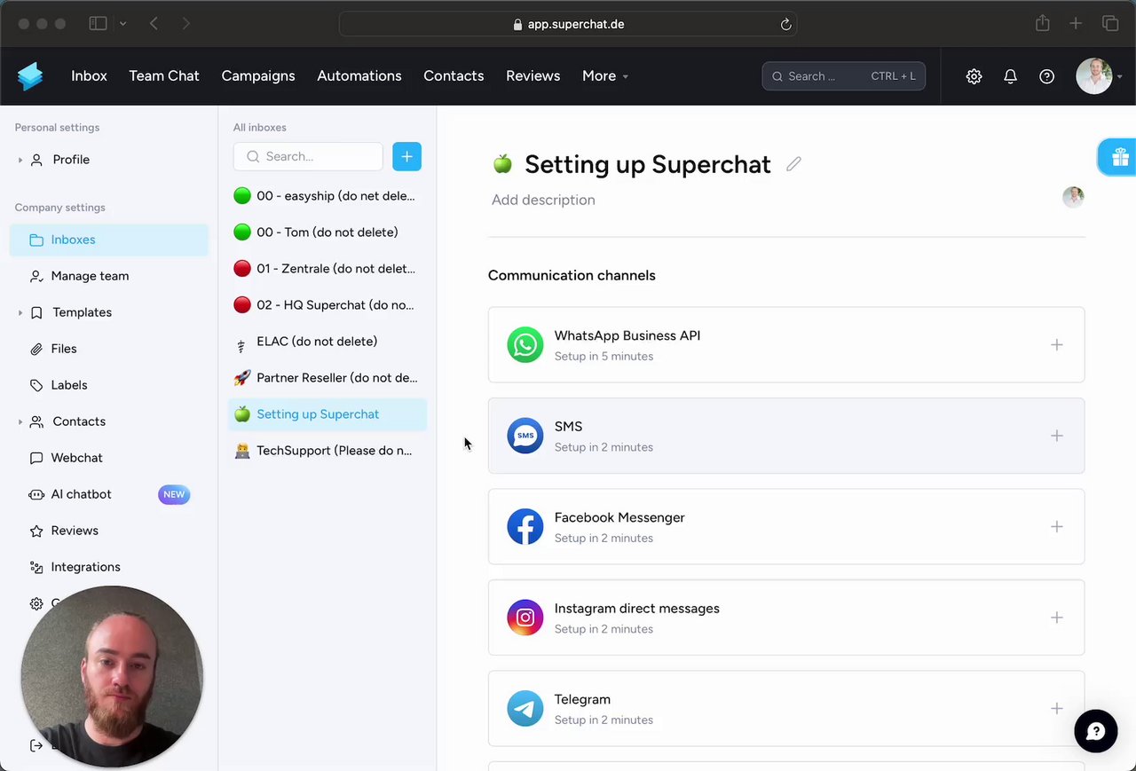Open the settings gear in top bar
Viewport: 1136px width, 771px height.
click(974, 76)
